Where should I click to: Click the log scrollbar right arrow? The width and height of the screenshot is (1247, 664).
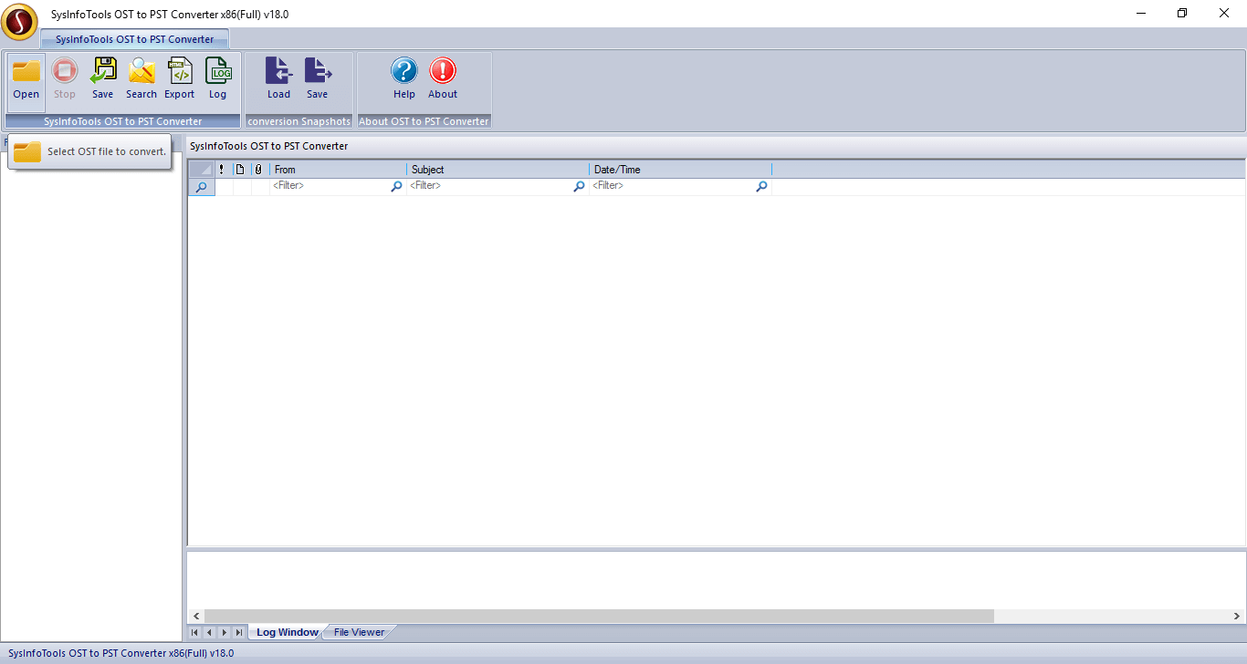pyautogui.click(x=1238, y=617)
